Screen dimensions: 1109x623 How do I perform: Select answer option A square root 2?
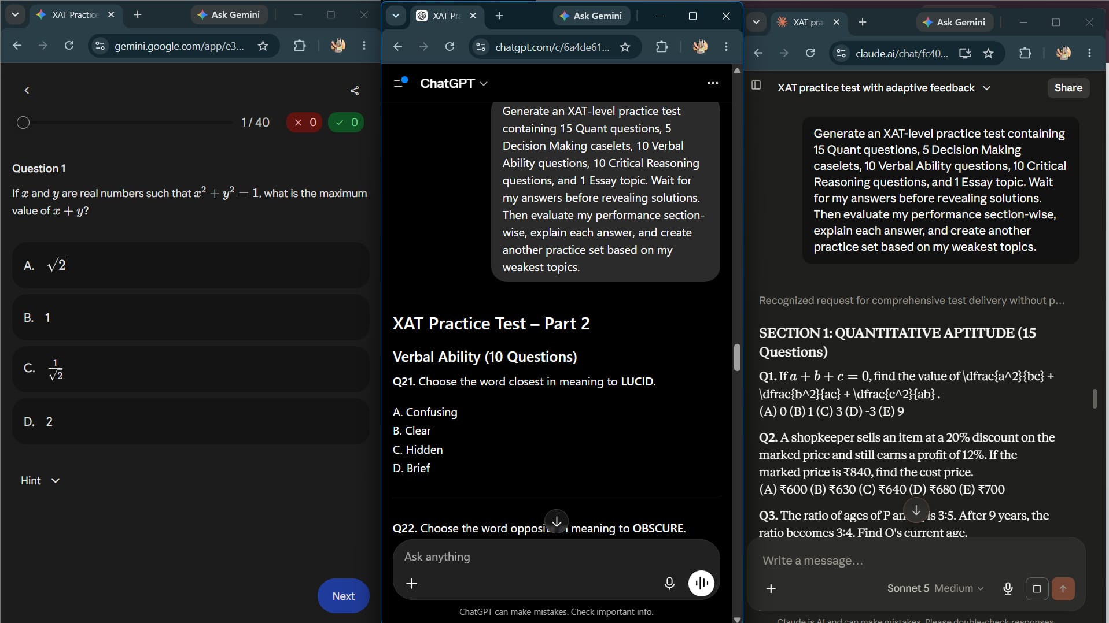191,265
